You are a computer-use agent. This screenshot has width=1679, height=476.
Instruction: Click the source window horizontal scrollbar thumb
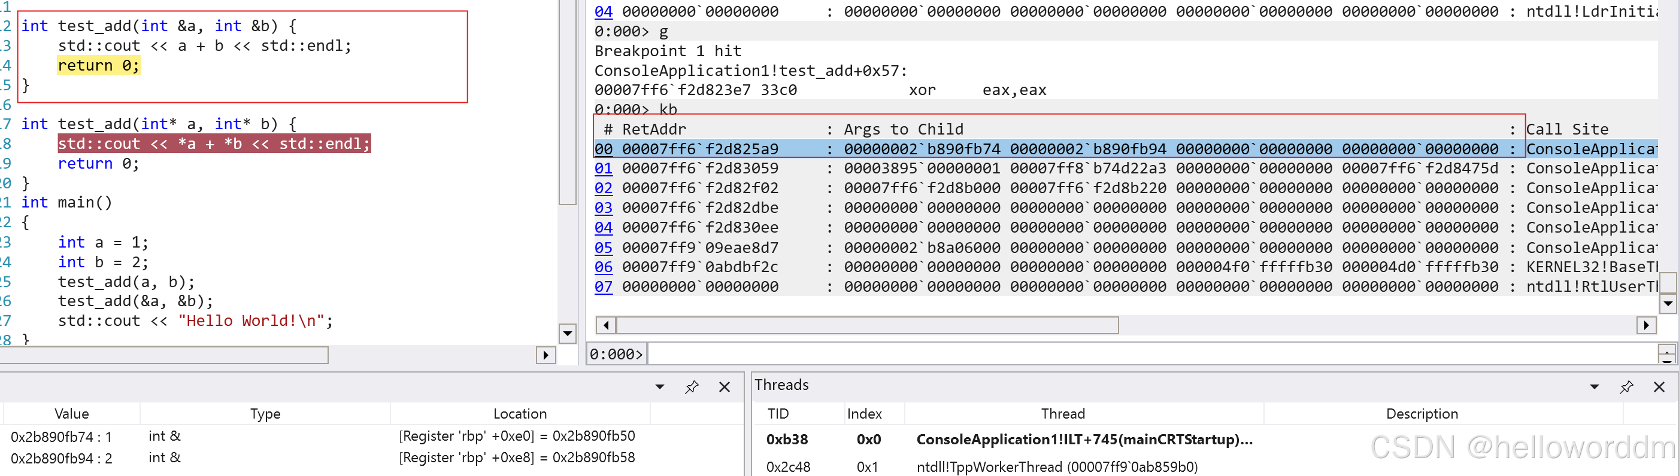click(163, 355)
